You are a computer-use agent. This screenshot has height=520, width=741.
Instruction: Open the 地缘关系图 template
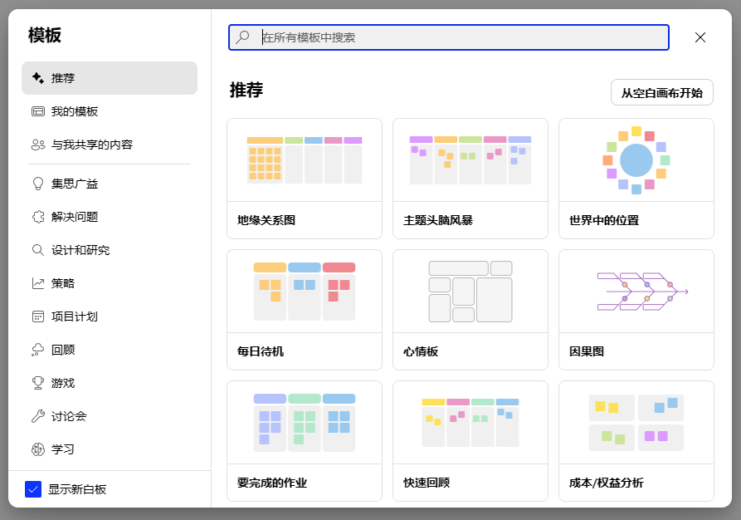[x=304, y=177]
